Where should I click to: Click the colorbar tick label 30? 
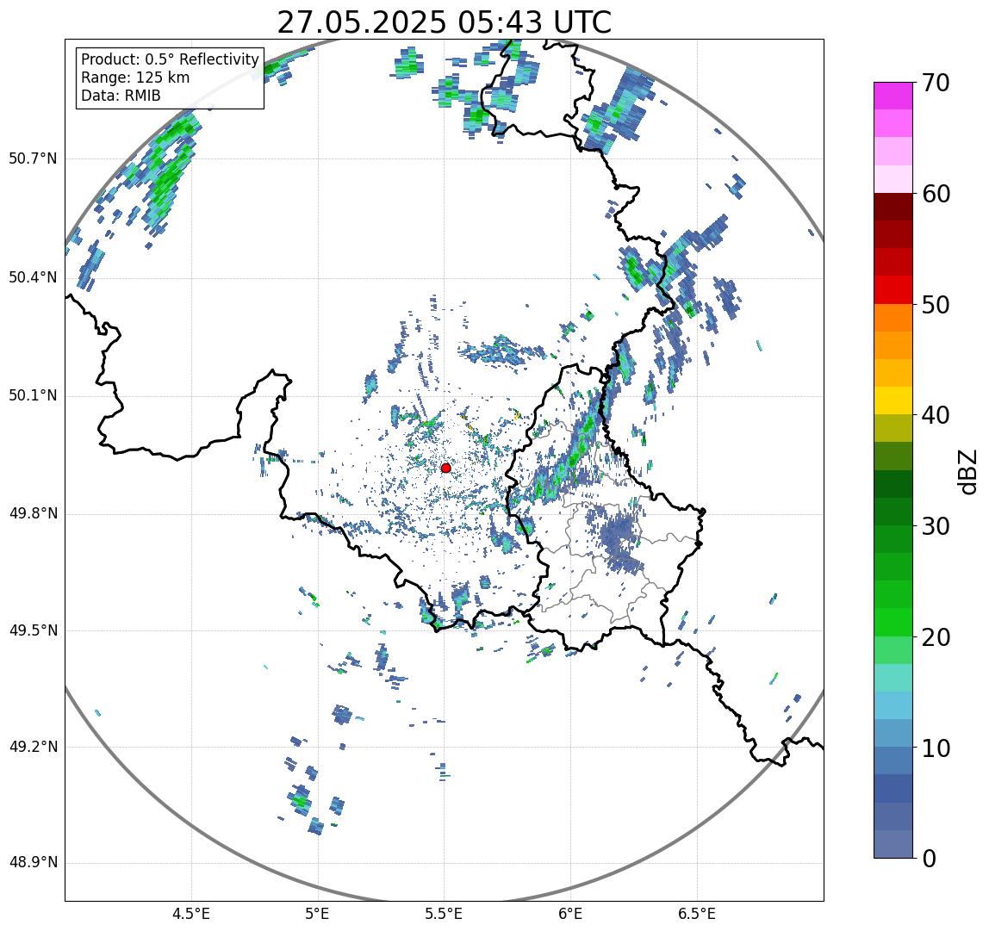tap(936, 526)
